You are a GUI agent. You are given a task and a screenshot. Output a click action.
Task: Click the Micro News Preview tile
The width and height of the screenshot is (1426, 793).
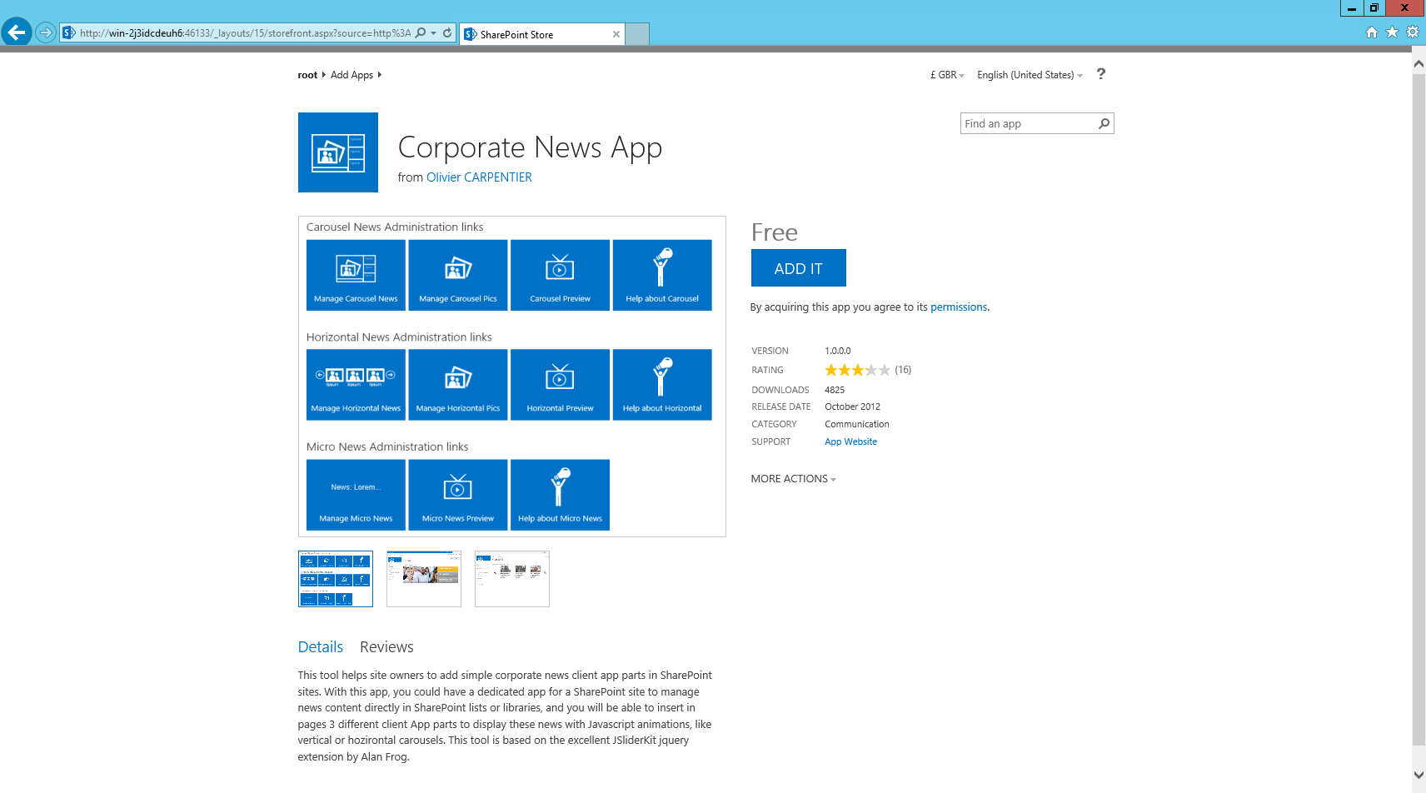(458, 495)
